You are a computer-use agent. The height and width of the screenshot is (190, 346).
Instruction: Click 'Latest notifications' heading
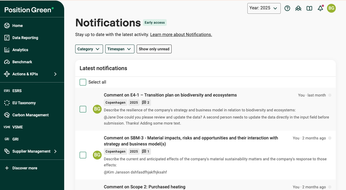click(103, 68)
